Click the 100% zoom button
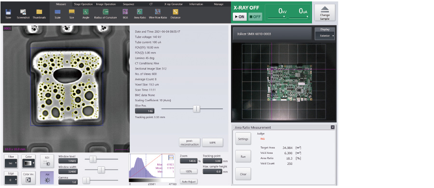Screen dimensions: 434x188 pos(189,172)
